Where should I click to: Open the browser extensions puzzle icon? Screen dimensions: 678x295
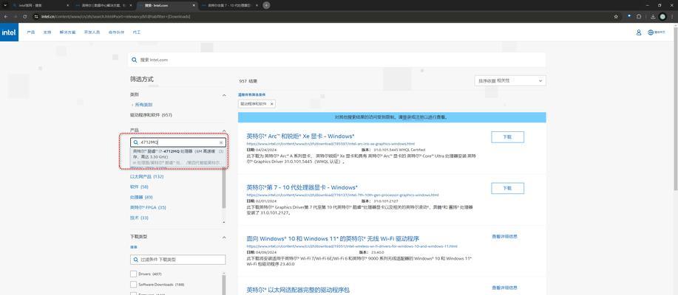pos(639,16)
